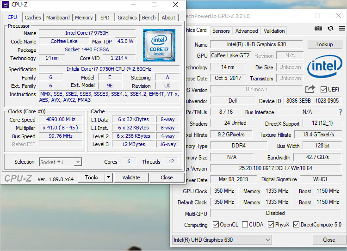
Task: Click the Core VID 1.214 V value
Action: tap(119, 58)
